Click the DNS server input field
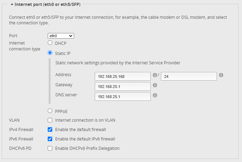The width and height of the screenshot is (242, 162). point(123,96)
